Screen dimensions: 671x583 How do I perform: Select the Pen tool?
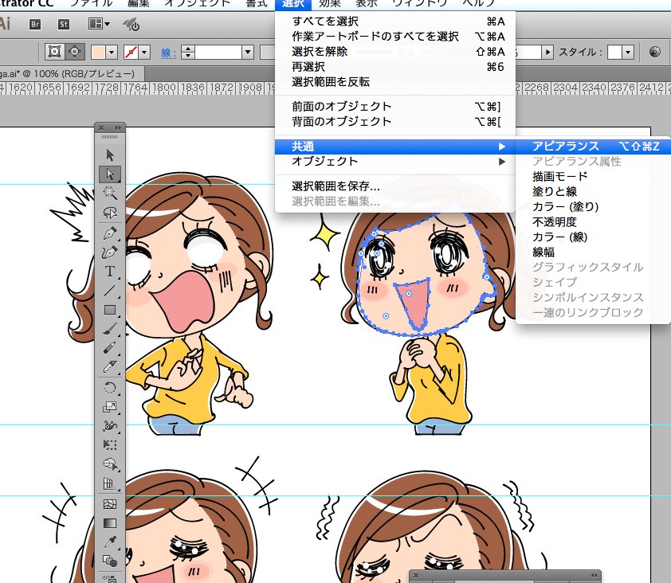coord(110,233)
